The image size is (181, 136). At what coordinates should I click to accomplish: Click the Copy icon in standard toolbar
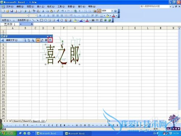[47, 11]
